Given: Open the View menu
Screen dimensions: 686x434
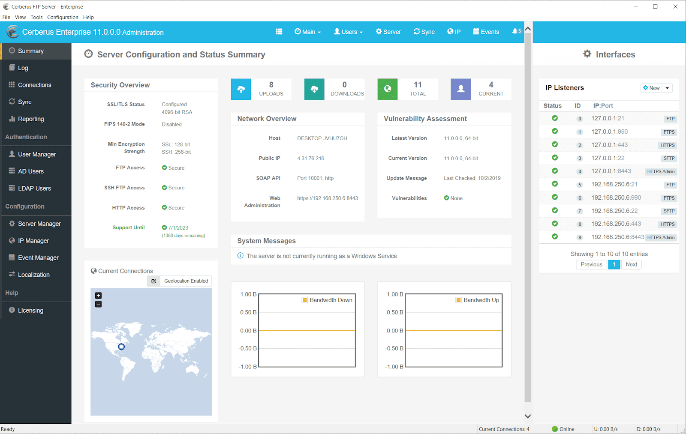Looking at the screenshot, I should 20,17.
